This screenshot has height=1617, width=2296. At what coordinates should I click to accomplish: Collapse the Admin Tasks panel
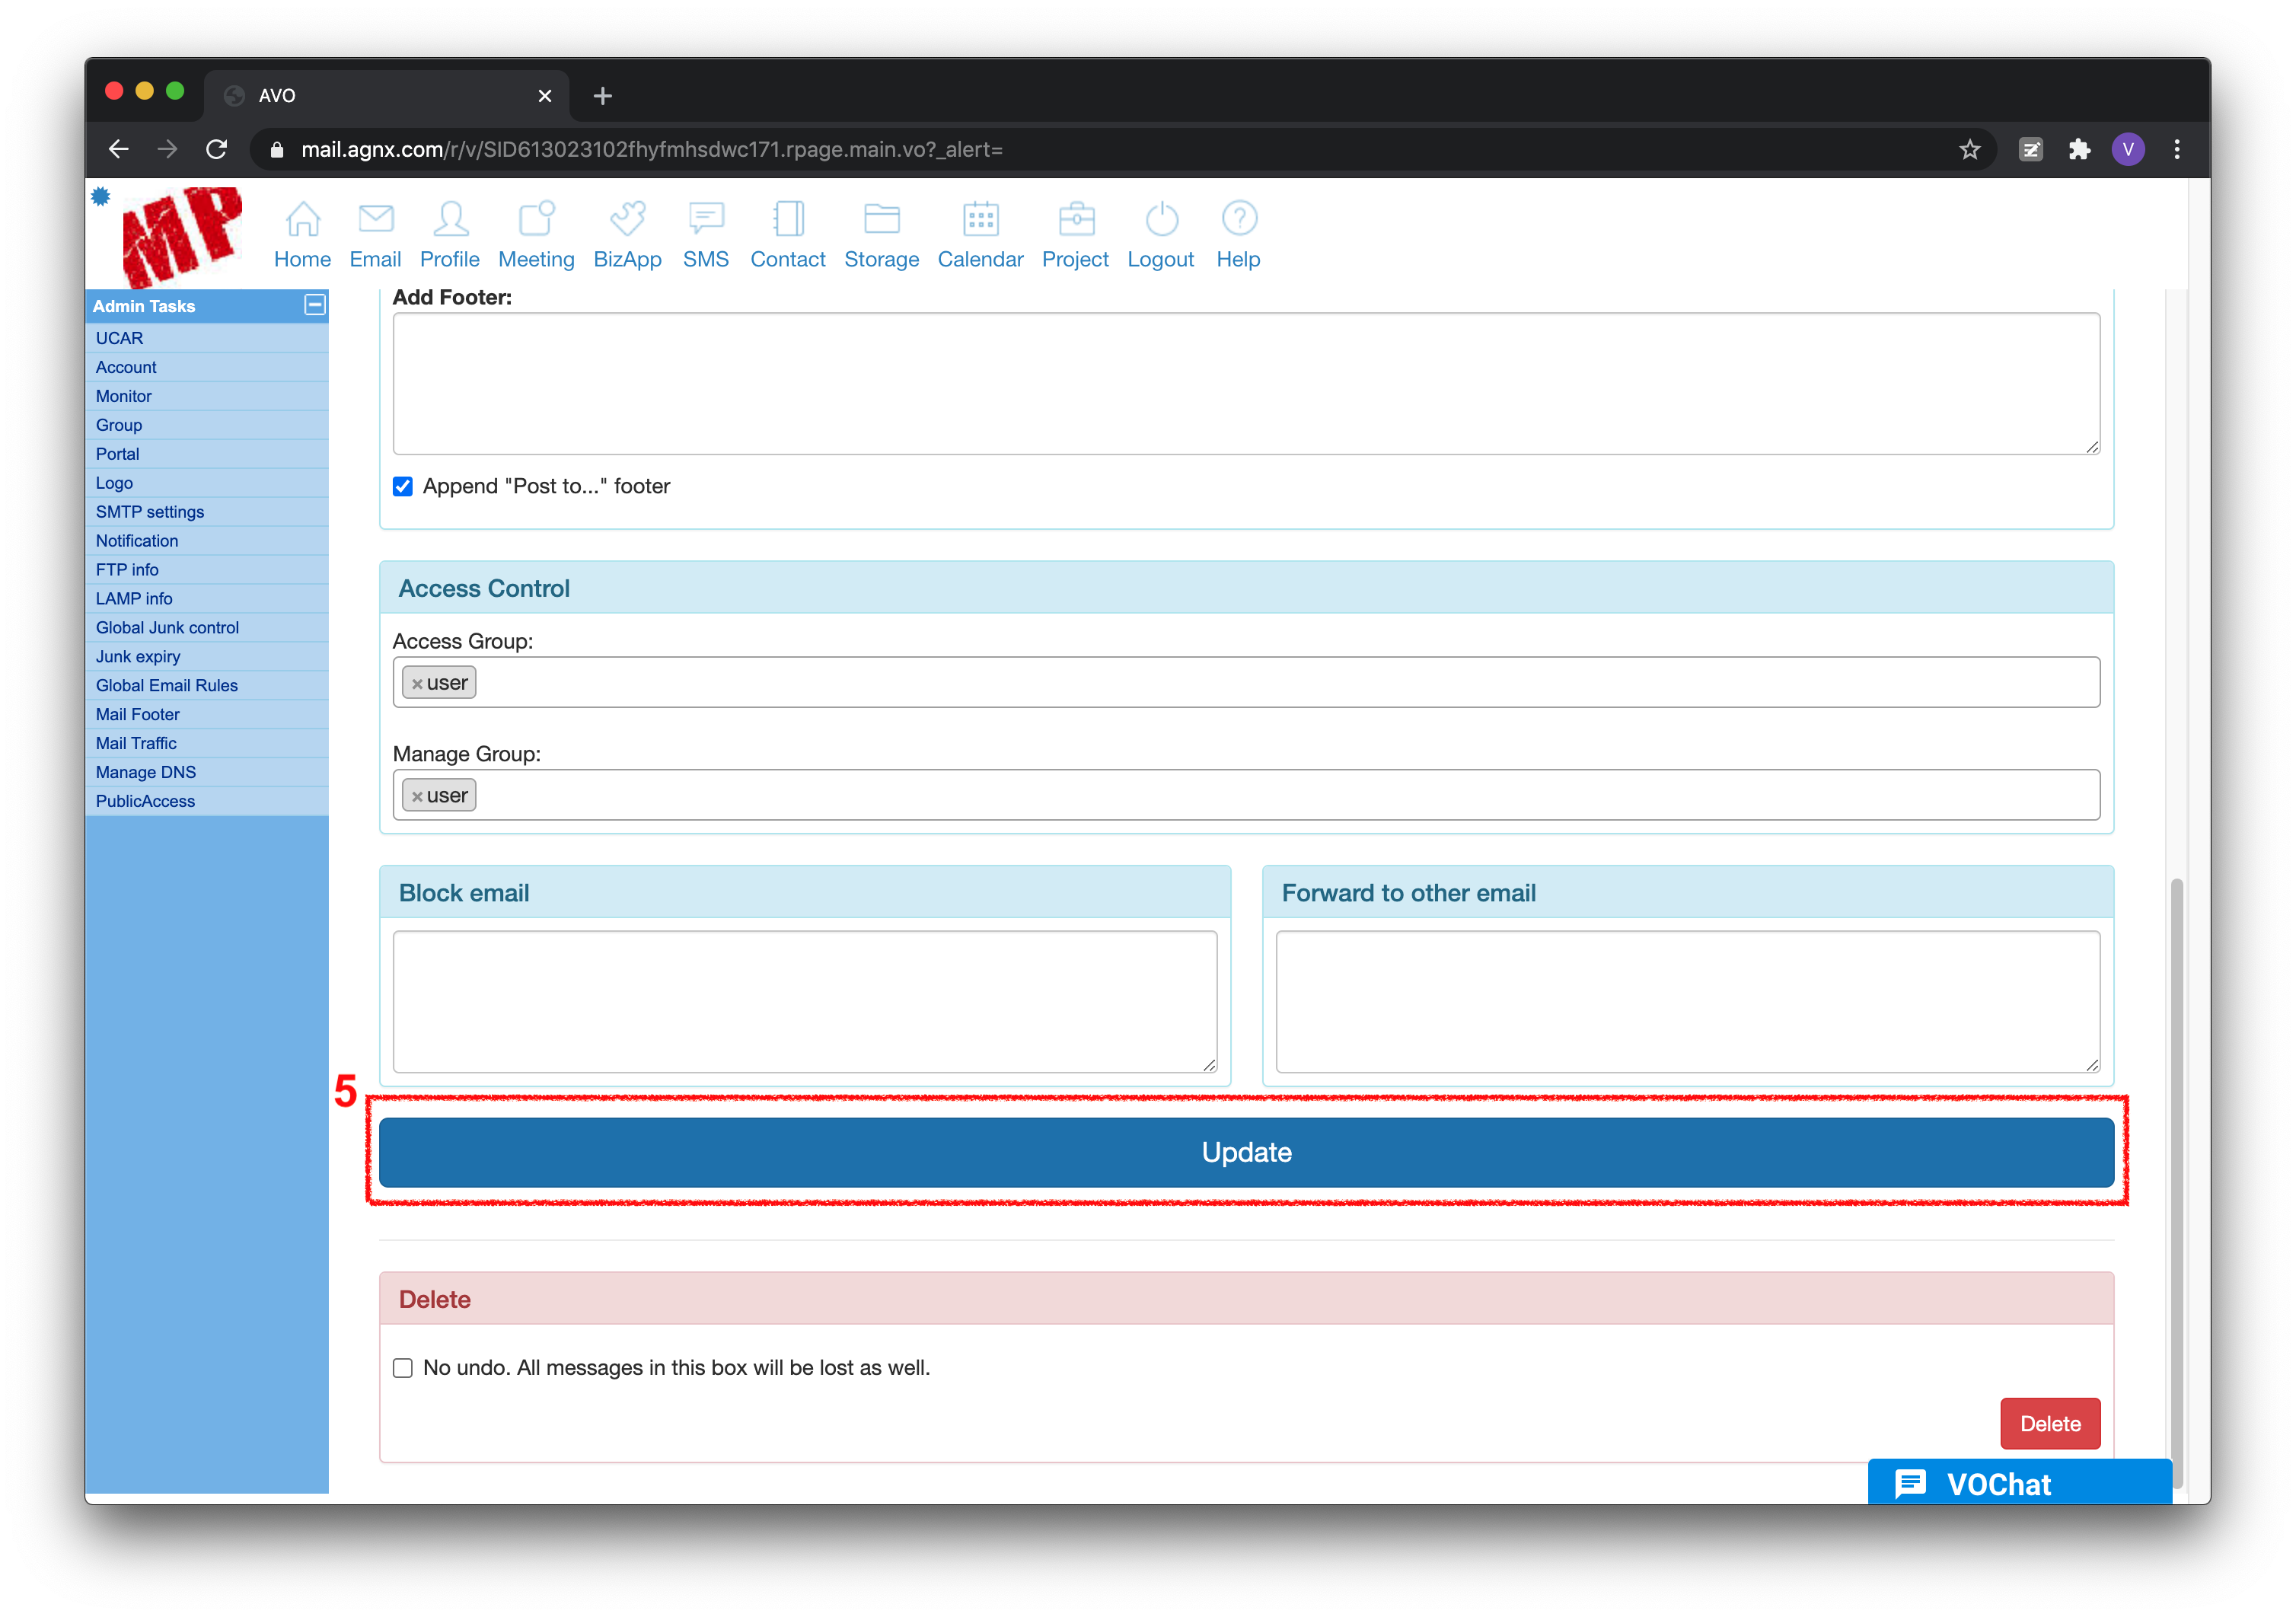coord(314,305)
